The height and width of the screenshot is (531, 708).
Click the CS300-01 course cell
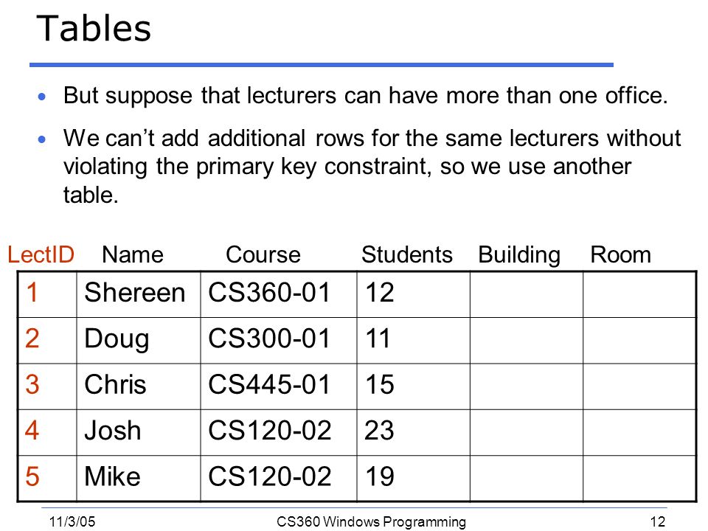click(x=279, y=341)
